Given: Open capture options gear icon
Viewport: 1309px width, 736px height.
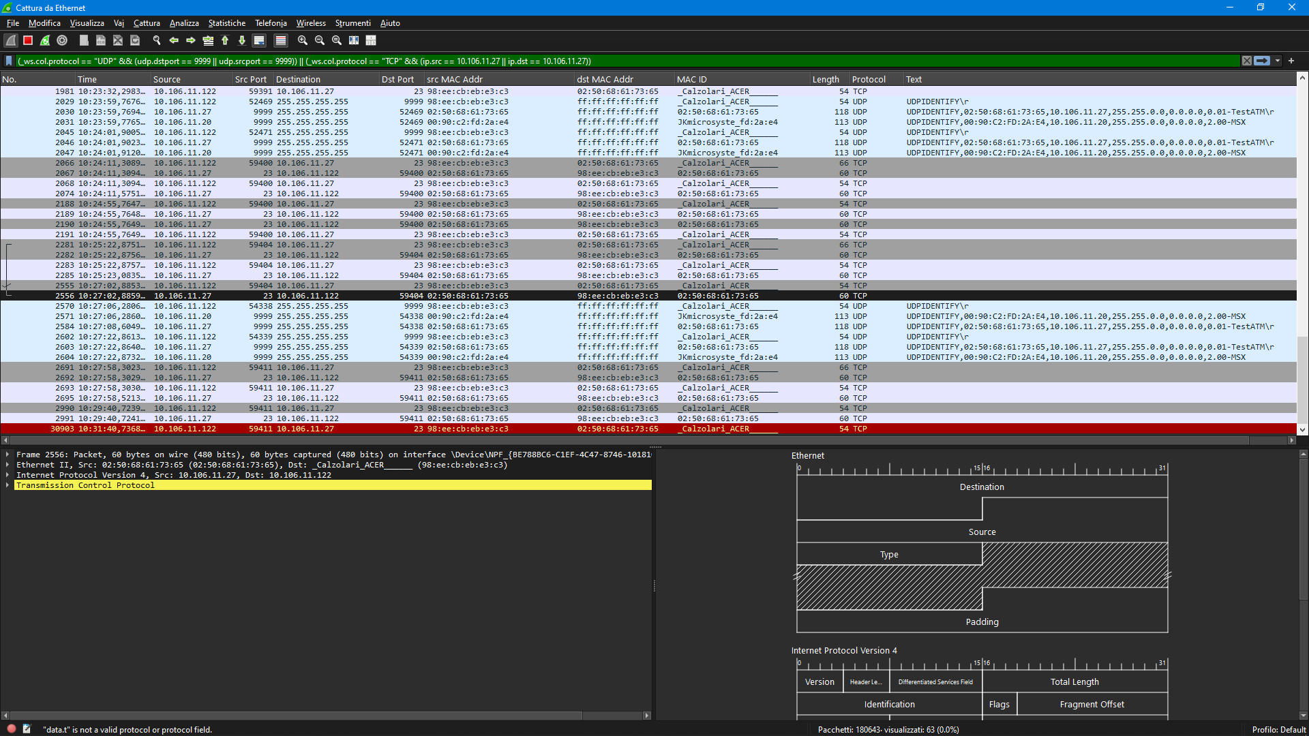Looking at the screenshot, I should (62, 41).
